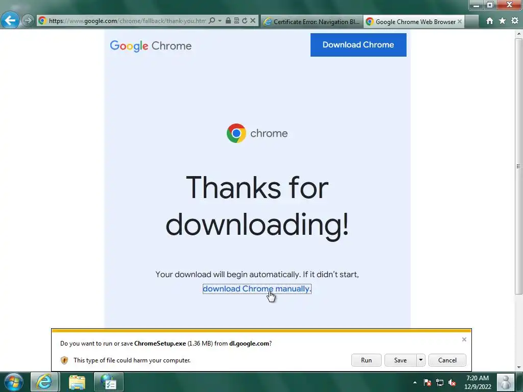Stop loading with the address bar X

[x=253, y=20]
